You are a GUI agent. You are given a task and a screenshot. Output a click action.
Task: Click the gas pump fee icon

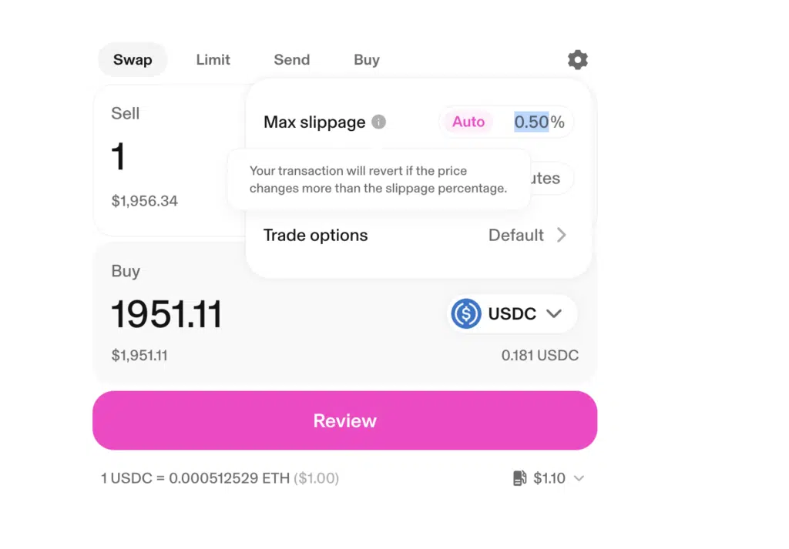tap(520, 478)
